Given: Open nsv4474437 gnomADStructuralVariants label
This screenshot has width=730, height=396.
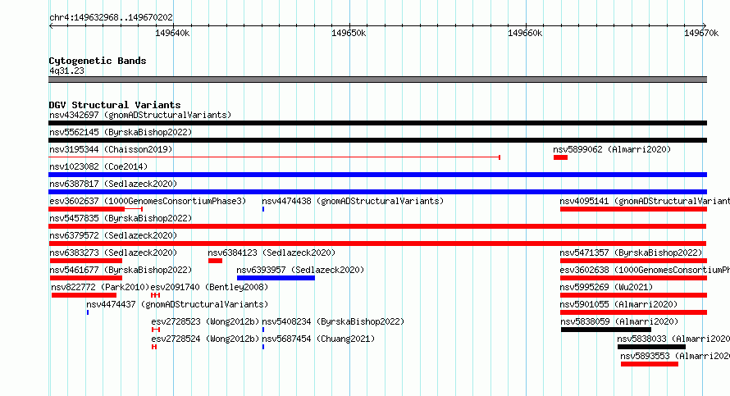Looking at the screenshot, I should tap(177, 304).
